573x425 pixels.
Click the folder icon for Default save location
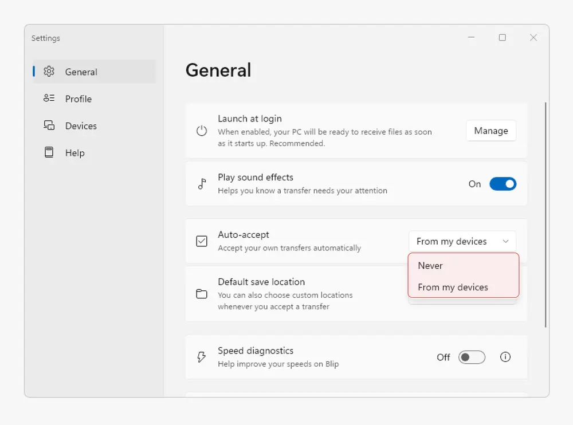pyautogui.click(x=202, y=294)
